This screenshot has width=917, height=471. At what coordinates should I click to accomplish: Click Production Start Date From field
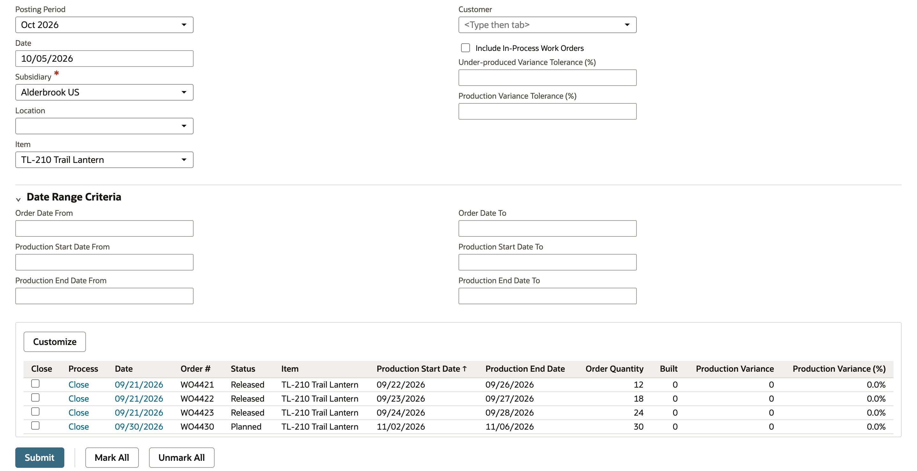104,263
